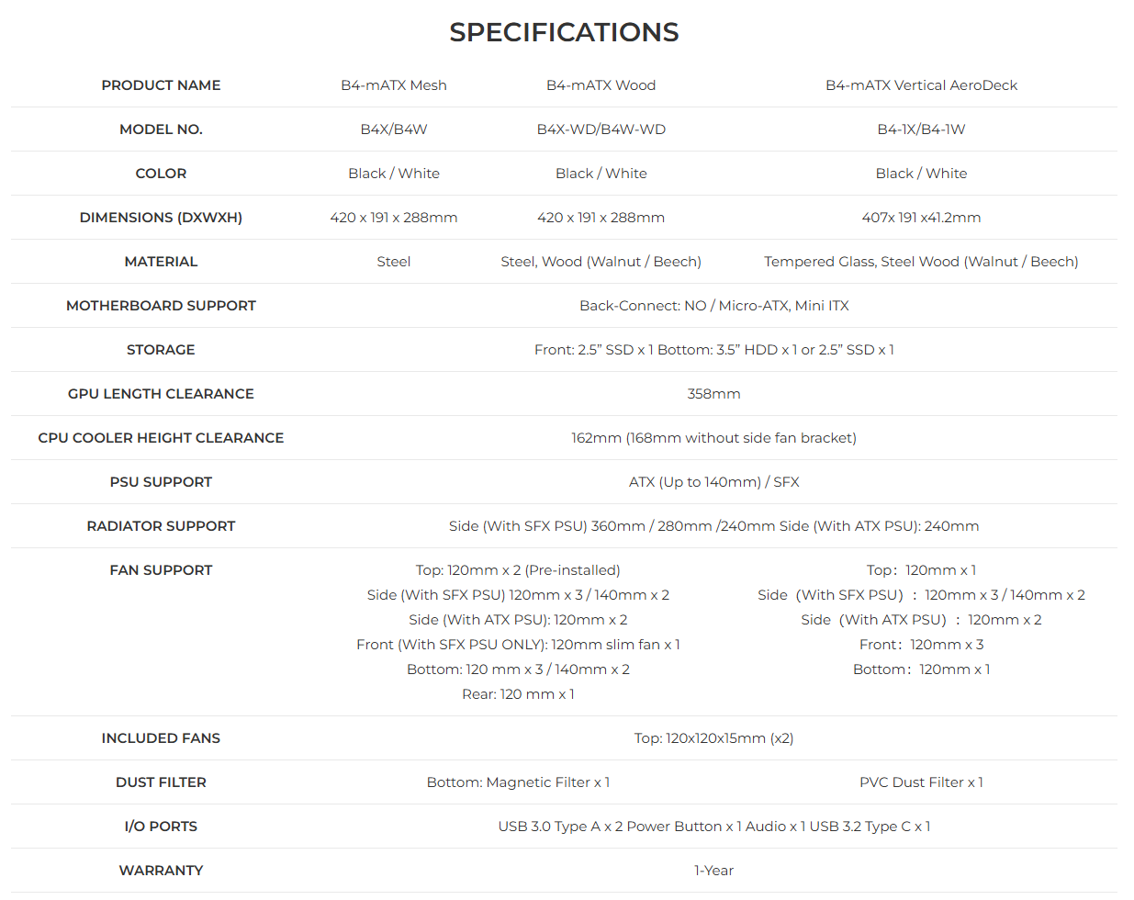
Task: Click the CPU COOLER HEIGHT CLEARANCE label
Action: tap(161, 438)
